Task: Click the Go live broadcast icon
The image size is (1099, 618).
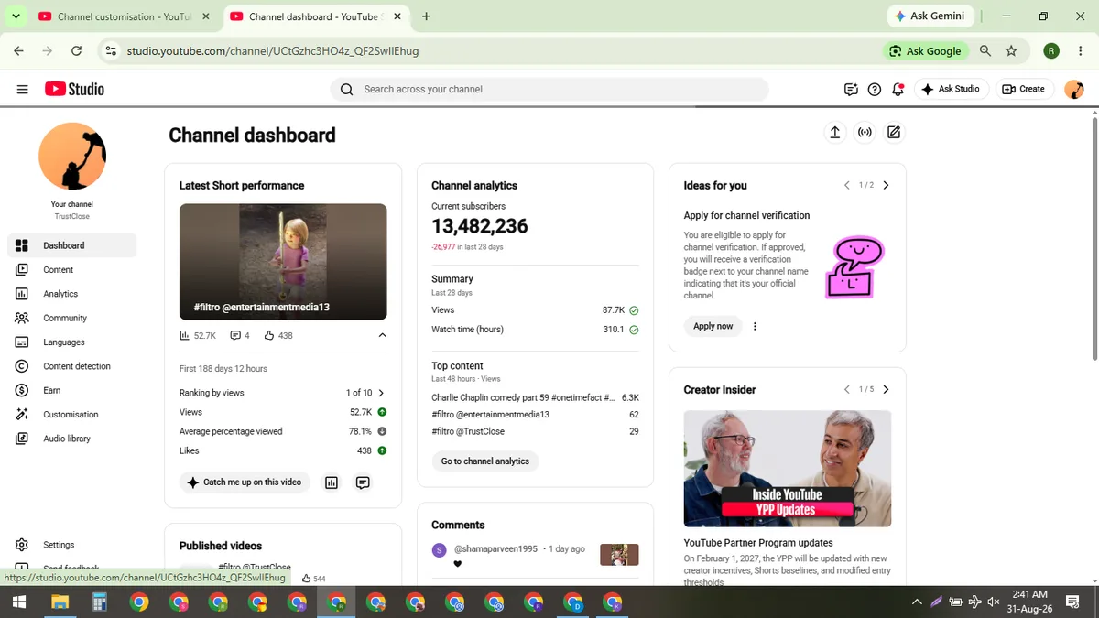Action: coord(865,133)
